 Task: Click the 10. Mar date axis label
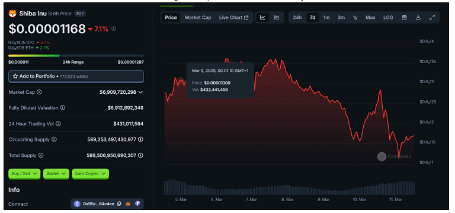pyautogui.click(x=359, y=199)
